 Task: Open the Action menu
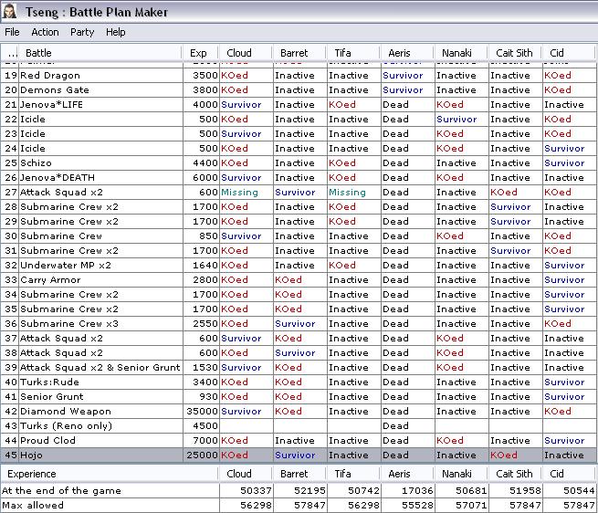click(x=45, y=32)
